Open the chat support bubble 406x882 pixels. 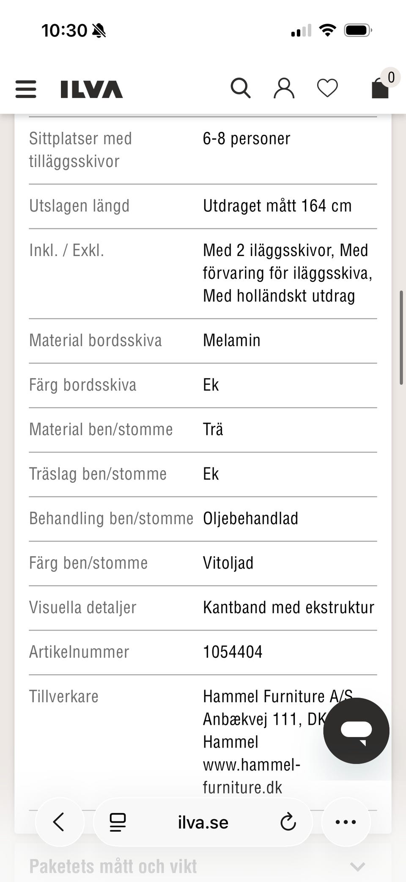[x=356, y=731]
